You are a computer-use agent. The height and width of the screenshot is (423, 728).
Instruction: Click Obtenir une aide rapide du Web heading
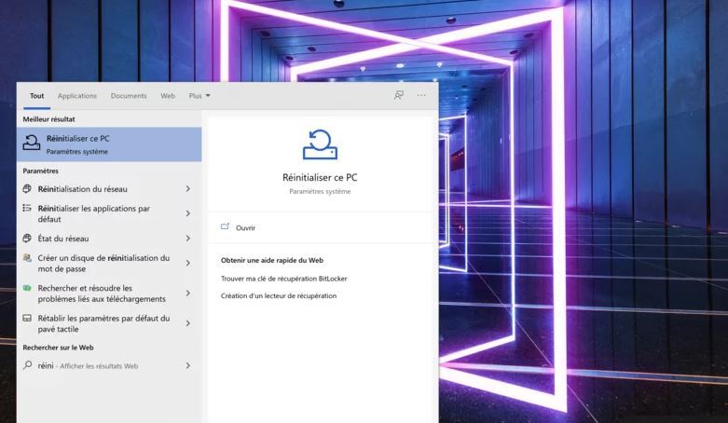(272, 261)
